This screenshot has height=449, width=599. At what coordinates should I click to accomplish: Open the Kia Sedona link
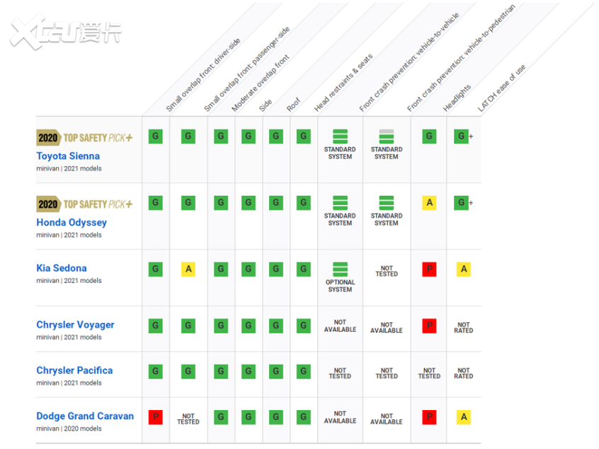coord(62,268)
